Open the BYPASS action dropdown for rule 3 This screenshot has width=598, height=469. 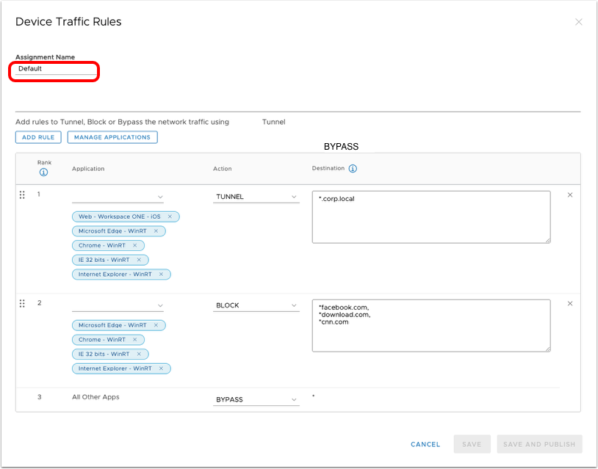coord(256,400)
